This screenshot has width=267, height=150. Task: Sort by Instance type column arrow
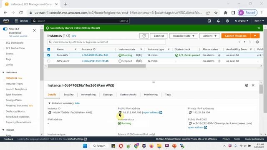[169, 49]
